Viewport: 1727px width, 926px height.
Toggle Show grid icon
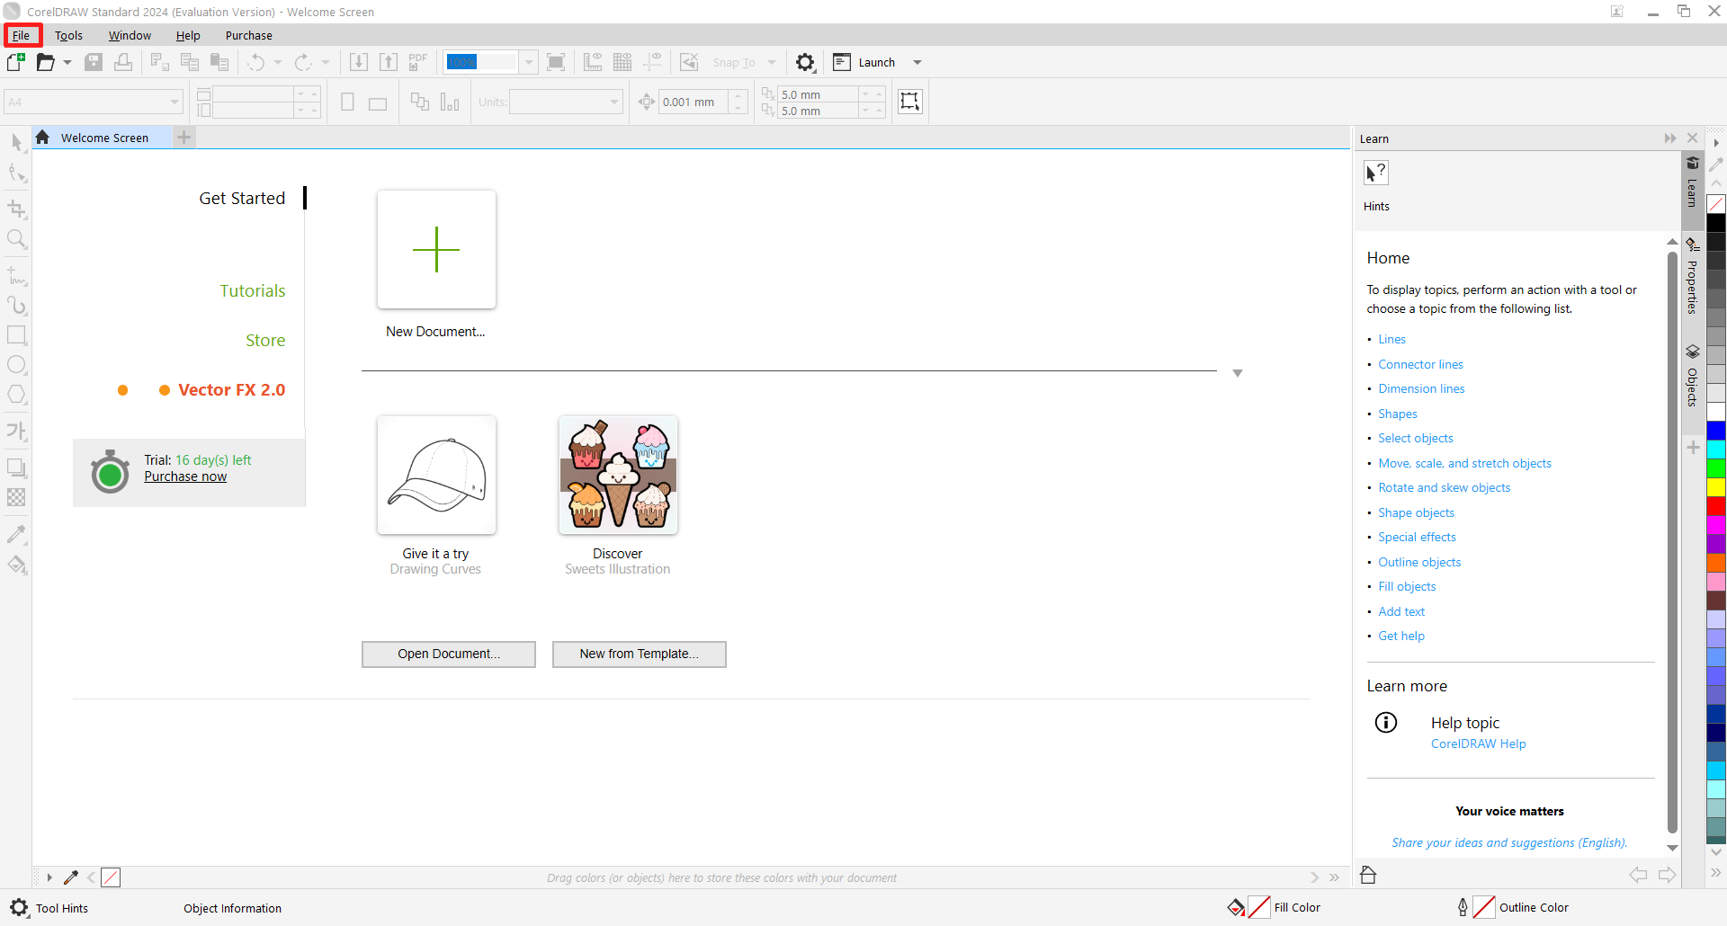point(622,62)
